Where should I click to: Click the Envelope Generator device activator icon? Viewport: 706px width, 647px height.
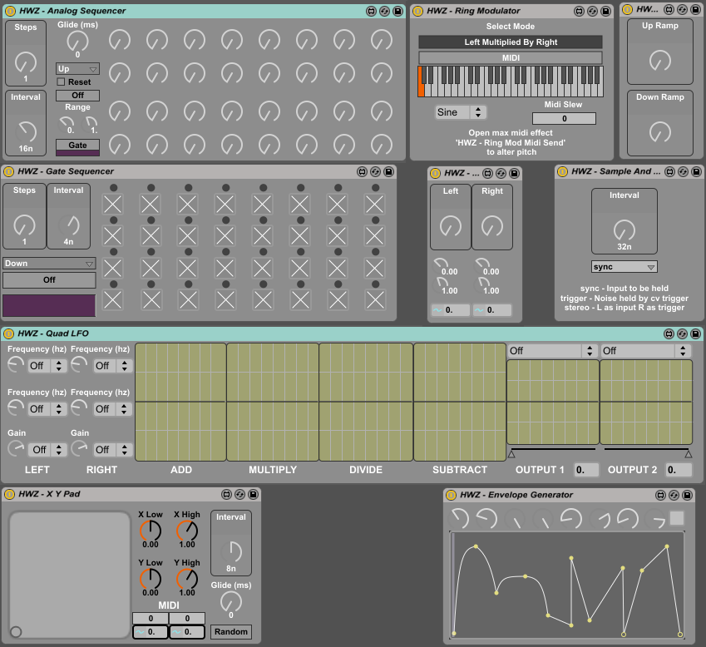tap(452, 495)
